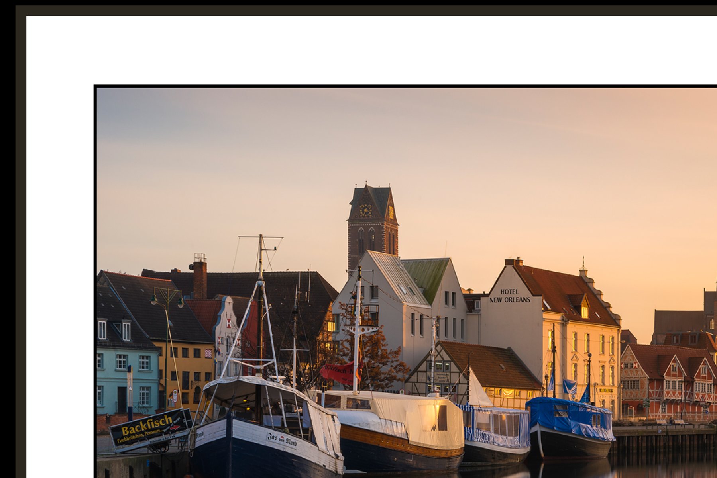The height and width of the screenshot is (478, 717).
Task: Click the Hotel New Orleans lettering
Action: (510, 296)
